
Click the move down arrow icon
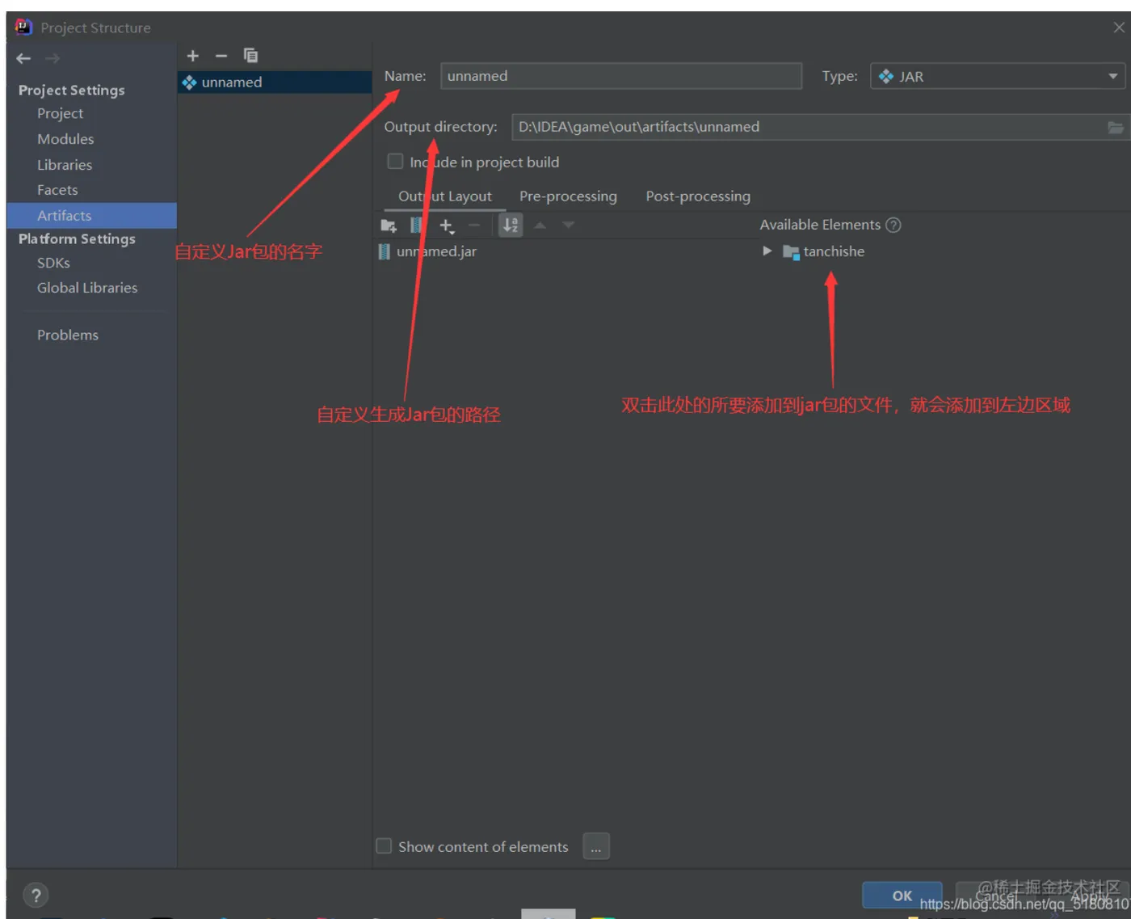point(569,225)
